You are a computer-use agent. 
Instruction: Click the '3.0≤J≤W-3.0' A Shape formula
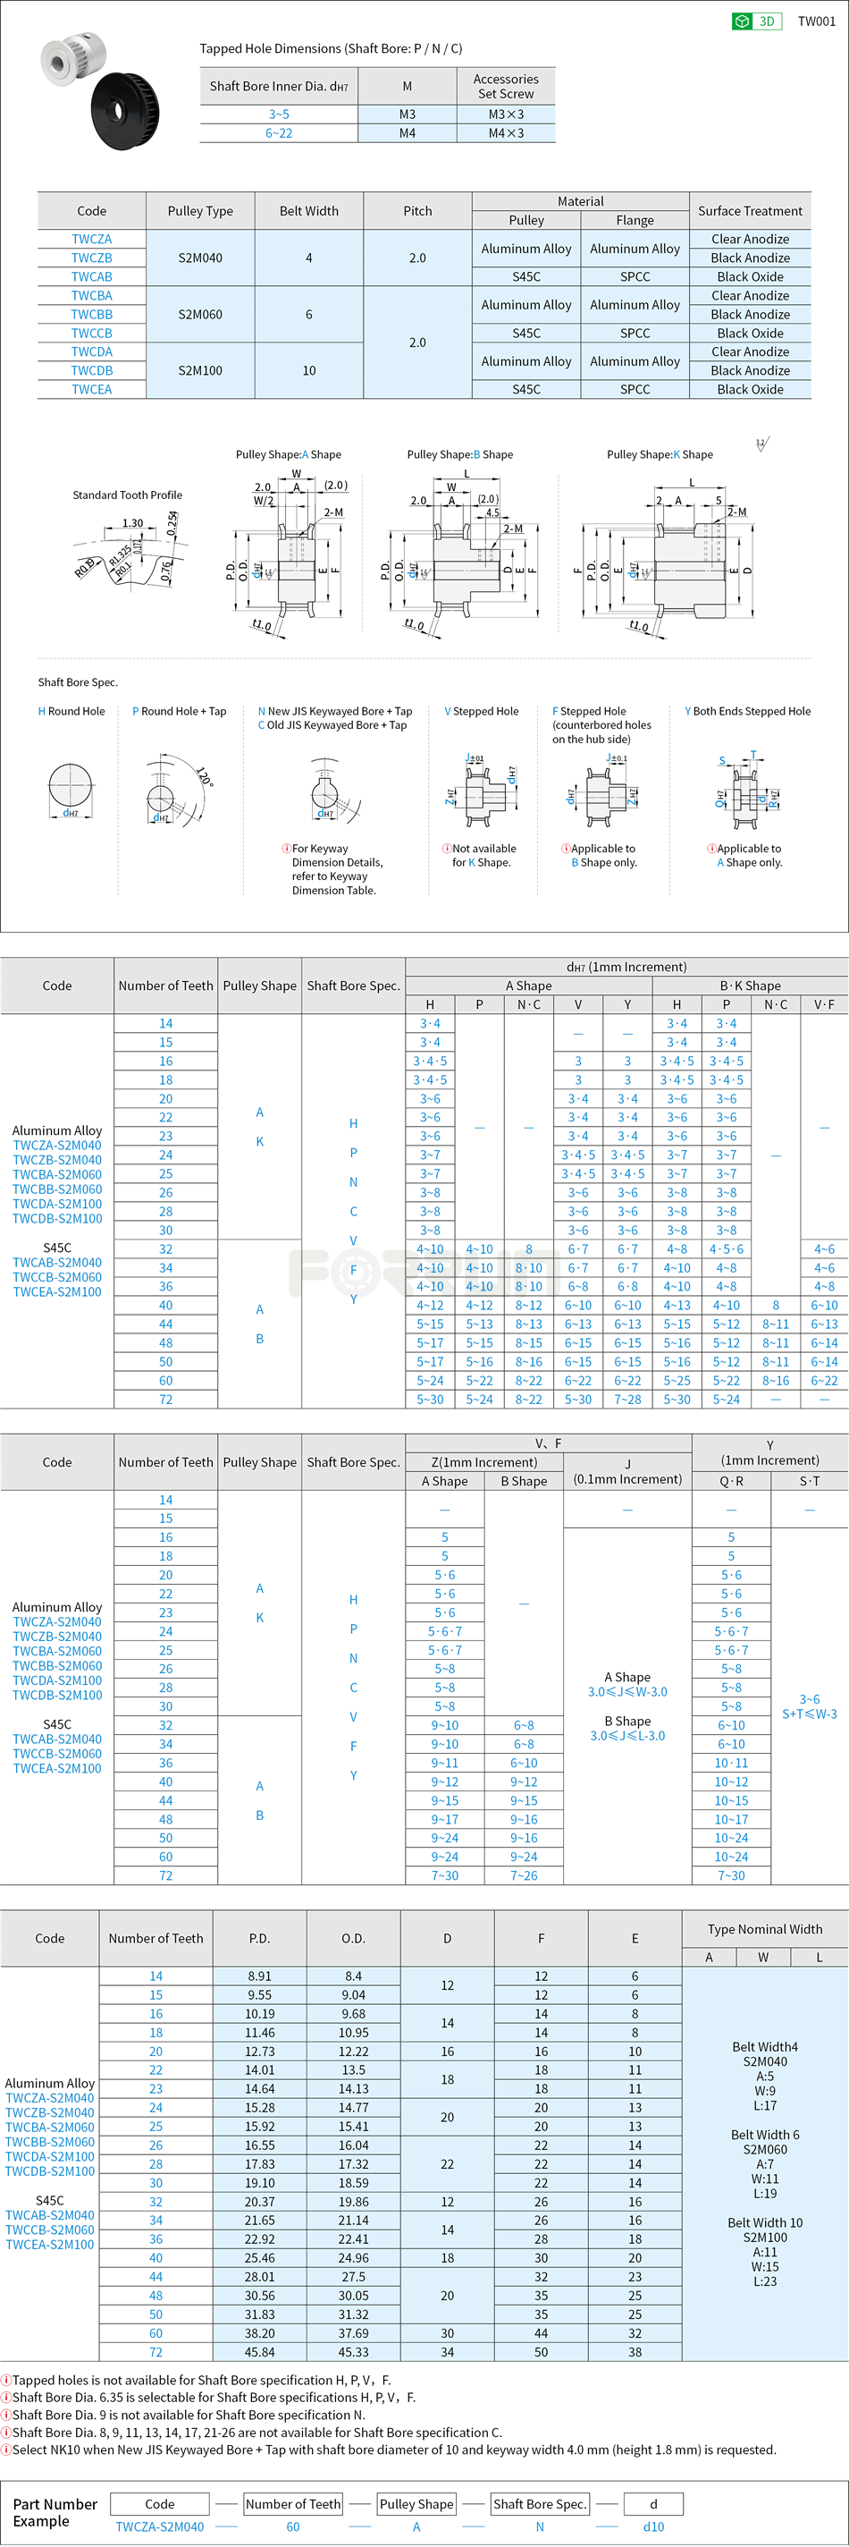(x=627, y=1692)
